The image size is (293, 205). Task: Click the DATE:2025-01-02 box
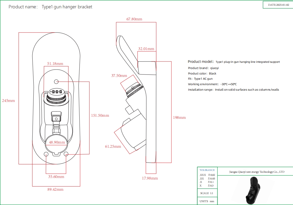pos(278,5)
